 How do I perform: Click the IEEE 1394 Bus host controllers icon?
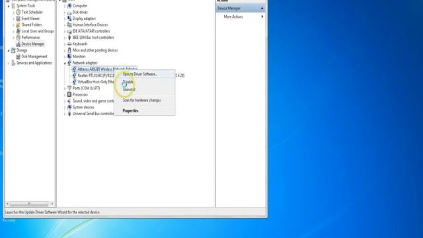point(69,38)
